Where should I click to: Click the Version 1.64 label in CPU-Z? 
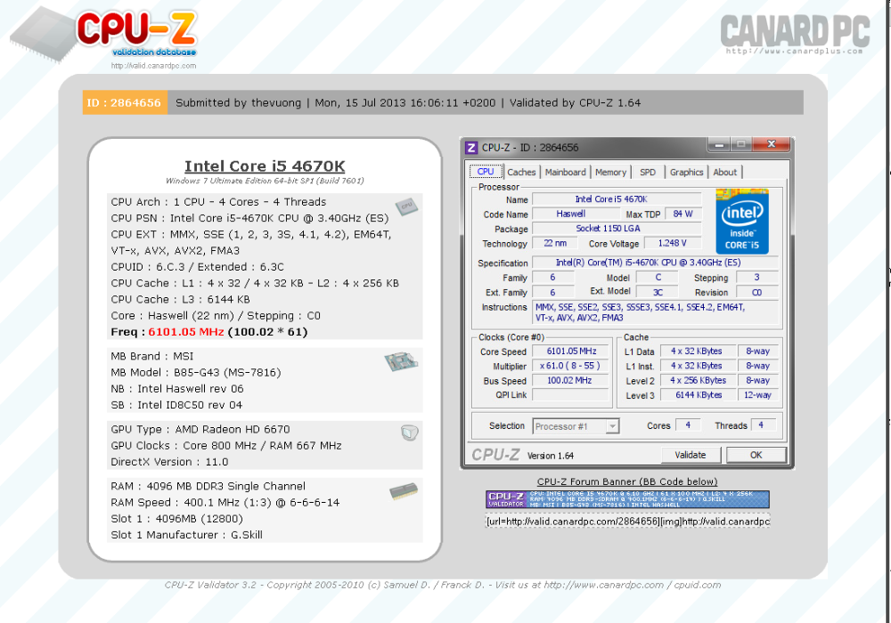click(550, 456)
